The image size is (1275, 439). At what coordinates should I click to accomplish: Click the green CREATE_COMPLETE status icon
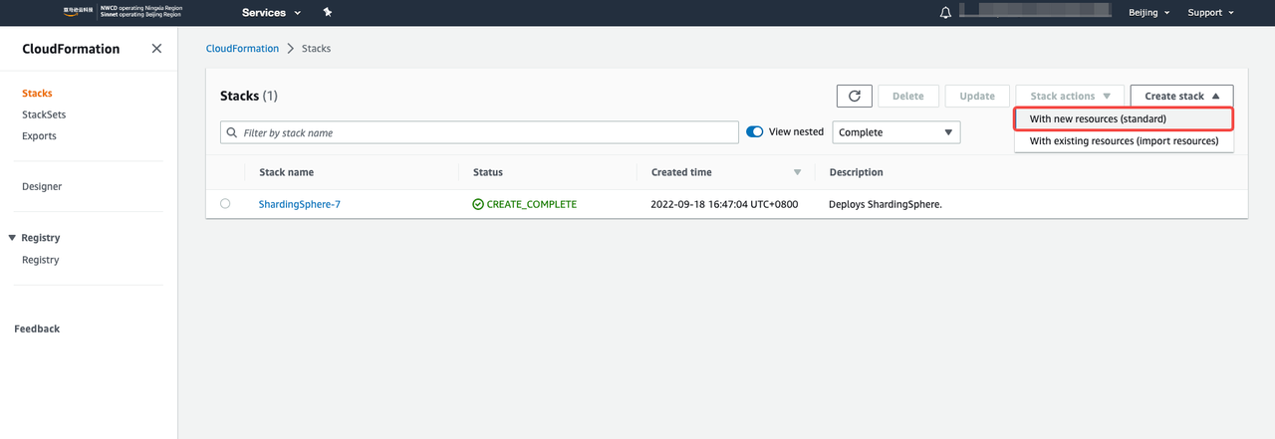click(478, 204)
